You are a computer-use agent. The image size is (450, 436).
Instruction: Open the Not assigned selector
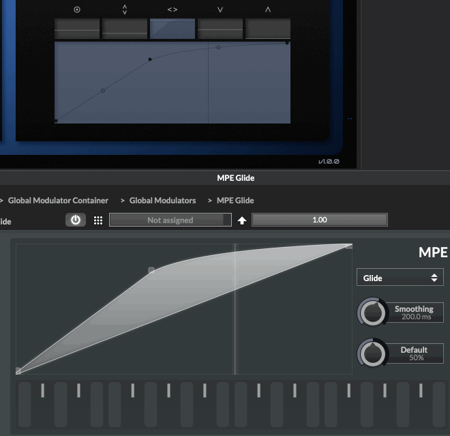click(170, 220)
